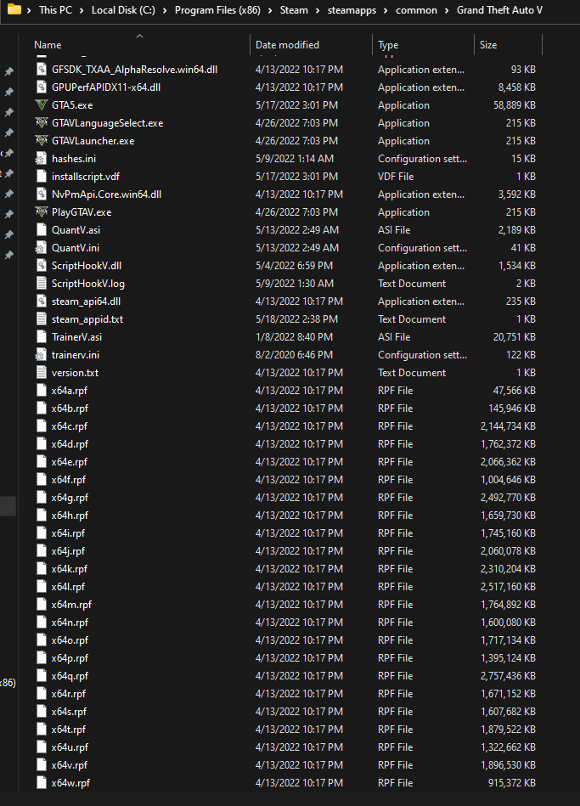The width and height of the screenshot is (580, 806).
Task: Open the chevron after steamapps breadcrumb
Action: pos(386,10)
